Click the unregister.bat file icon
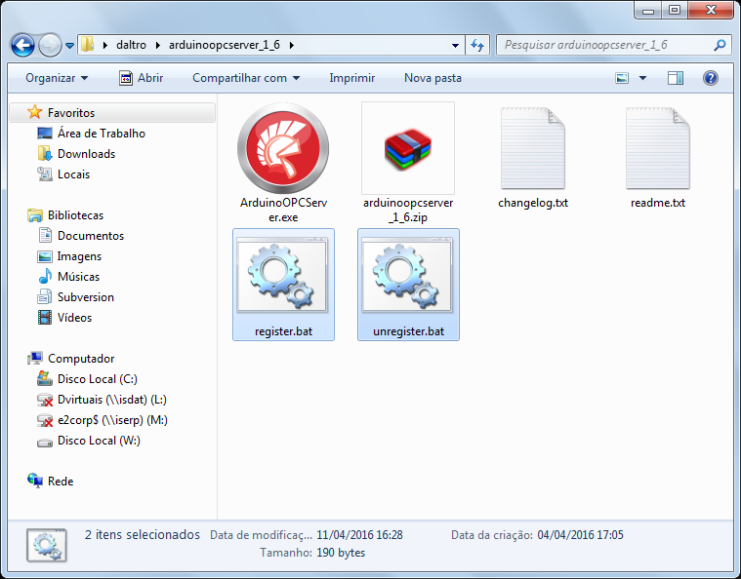Viewport: 741px width, 579px height. (407, 275)
